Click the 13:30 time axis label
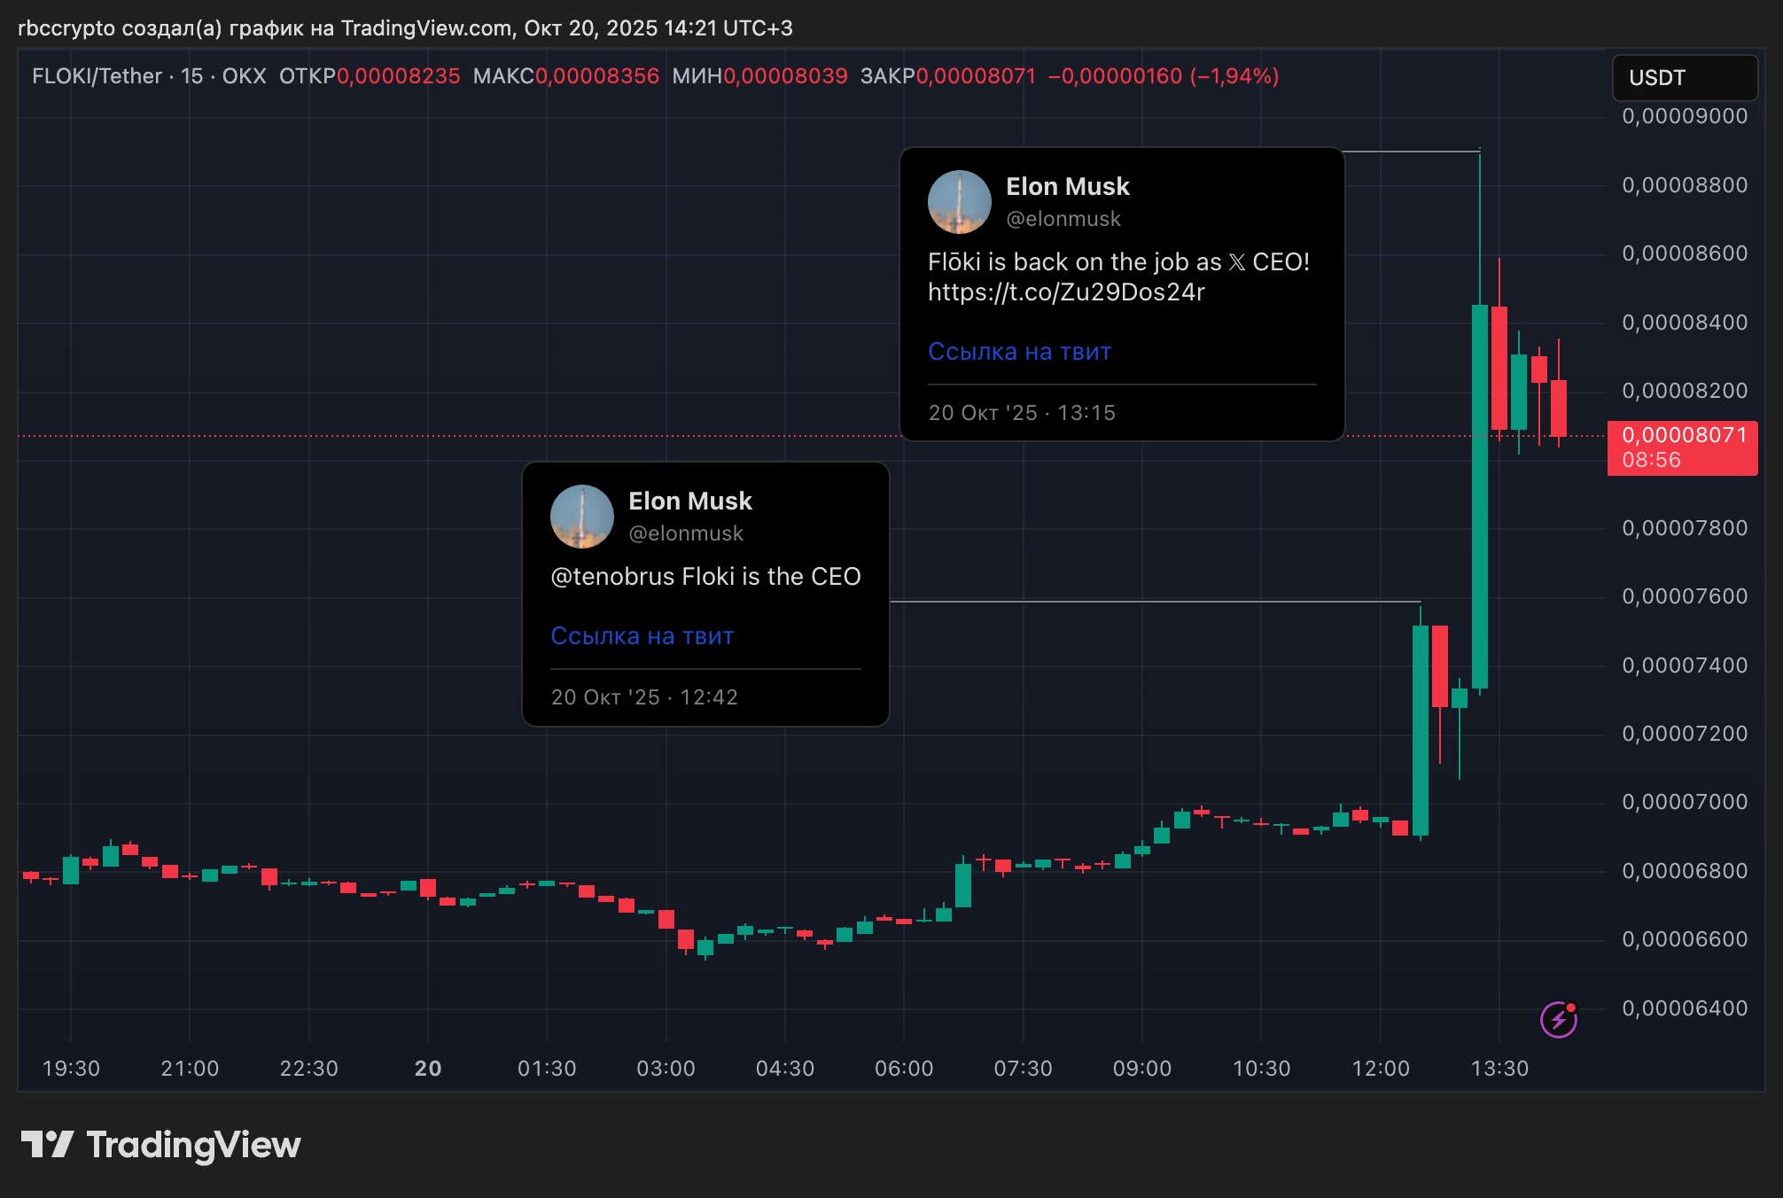 pos(1499,1069)
